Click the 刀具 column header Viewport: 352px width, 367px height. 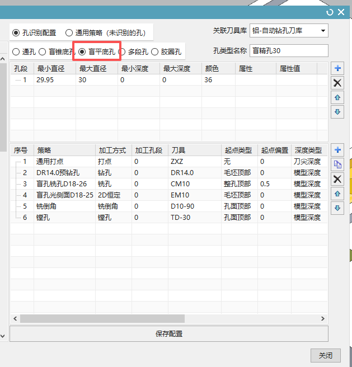pos(195,150)
